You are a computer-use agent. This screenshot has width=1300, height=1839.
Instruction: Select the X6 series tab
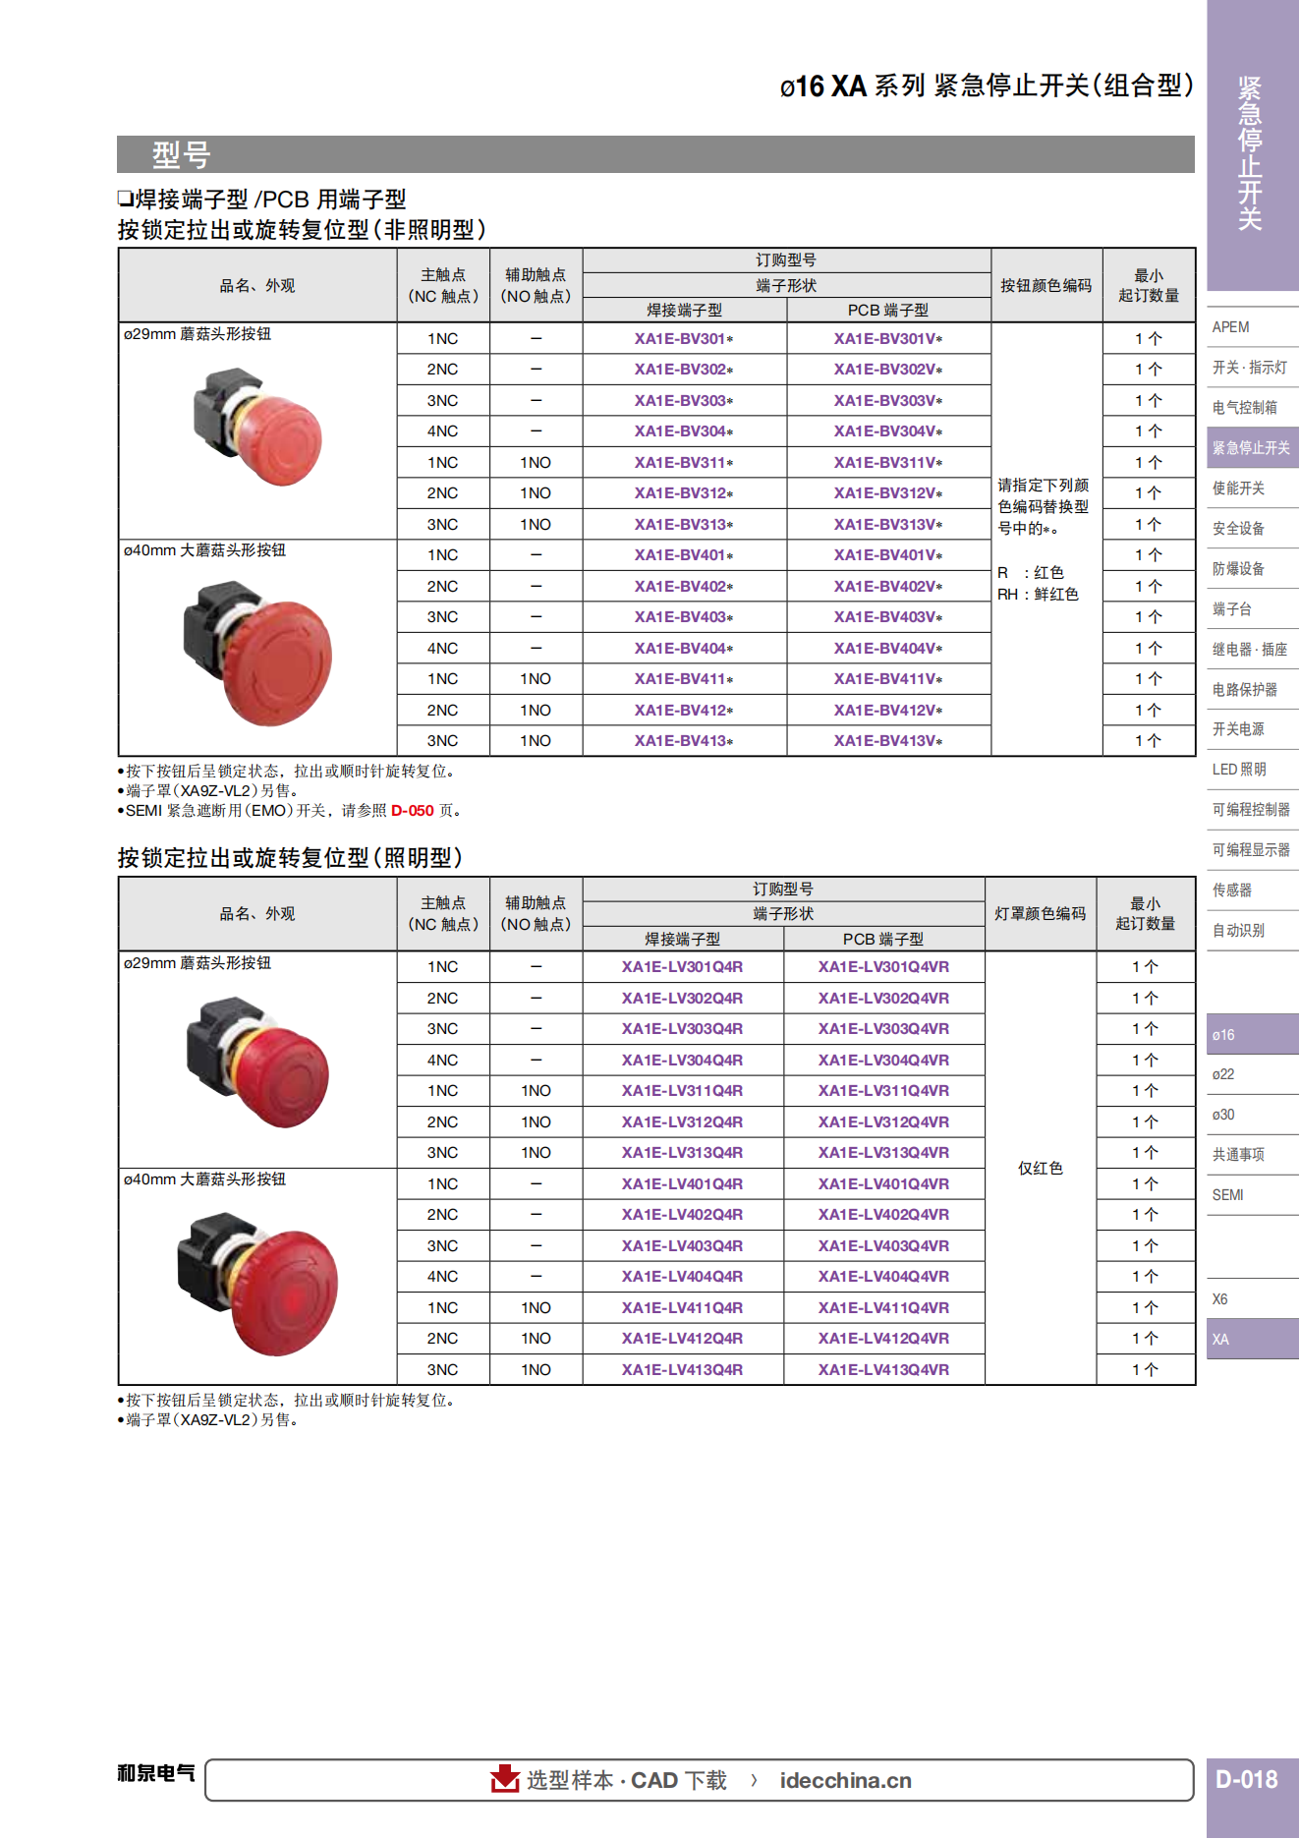[1253, 1299]
